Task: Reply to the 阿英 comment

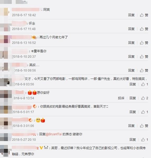Action: (x=131, y=15)
